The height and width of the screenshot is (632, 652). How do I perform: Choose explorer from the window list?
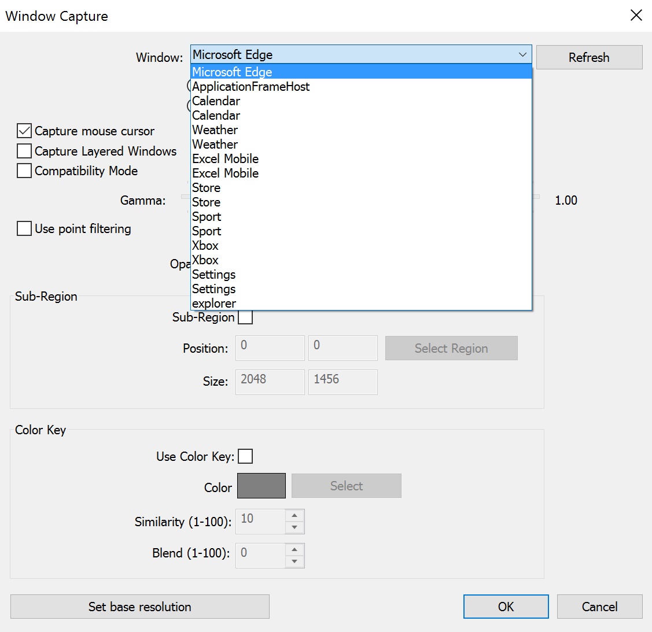click(x=361, y=304)
